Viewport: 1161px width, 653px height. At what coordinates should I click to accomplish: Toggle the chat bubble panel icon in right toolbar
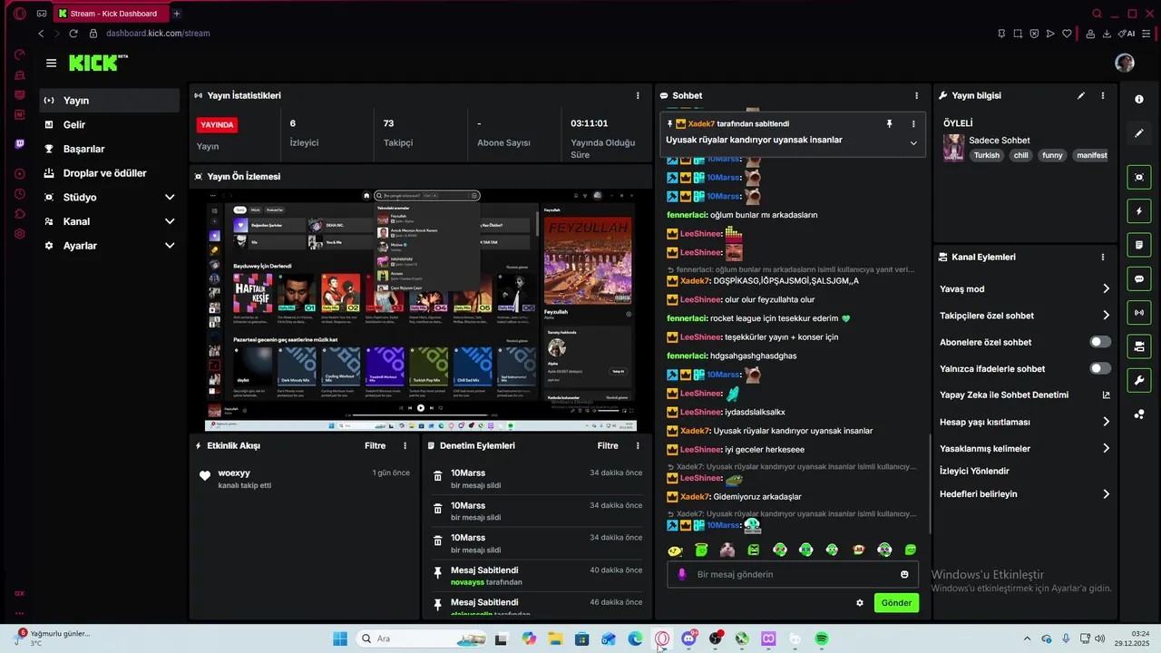pyautogui.click(x=1139, y=279)
